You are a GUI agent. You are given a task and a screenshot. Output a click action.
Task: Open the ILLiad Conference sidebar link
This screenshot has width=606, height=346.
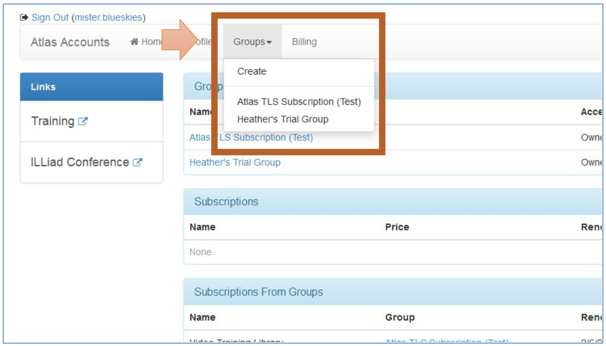coord(80,162)
